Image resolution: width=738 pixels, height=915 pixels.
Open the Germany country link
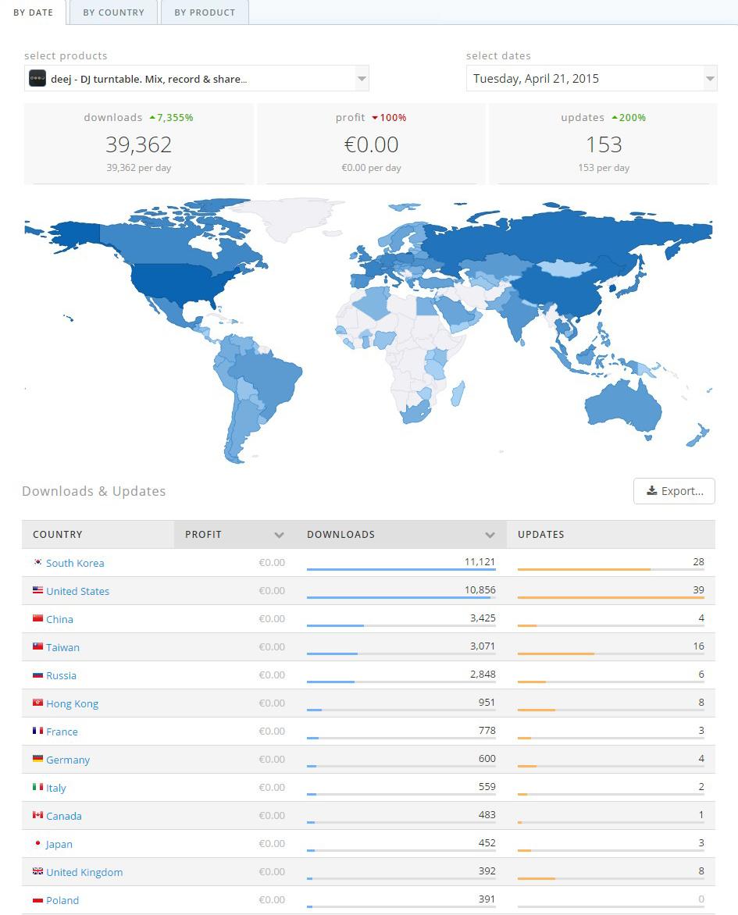click(x=68, y=760)
